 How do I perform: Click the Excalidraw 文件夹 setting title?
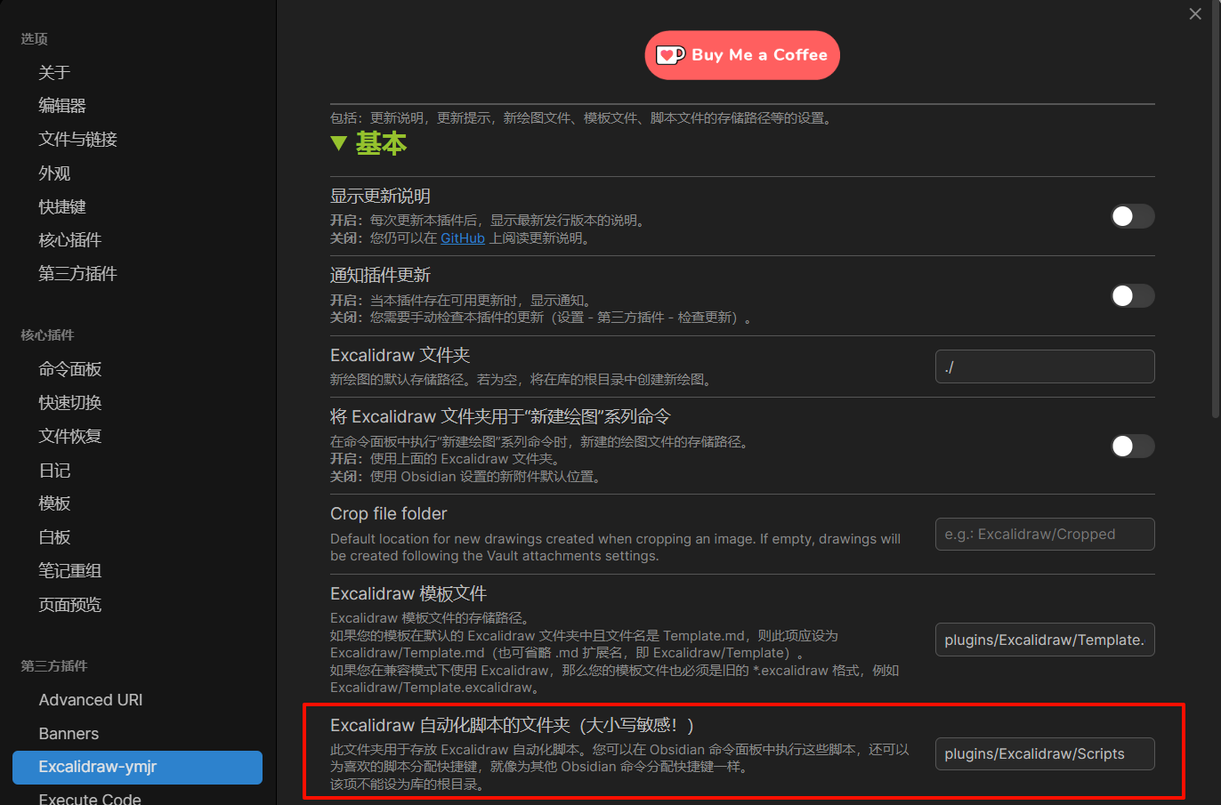pos(400,355)
